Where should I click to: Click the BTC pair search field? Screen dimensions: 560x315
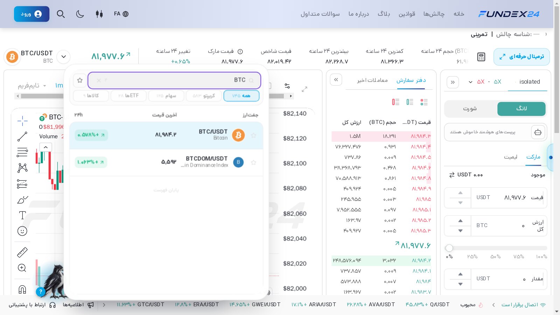(174, 80)
